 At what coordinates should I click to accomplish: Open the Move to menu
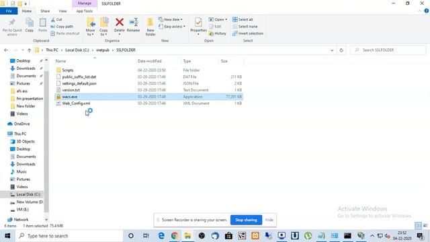point(90,27)
